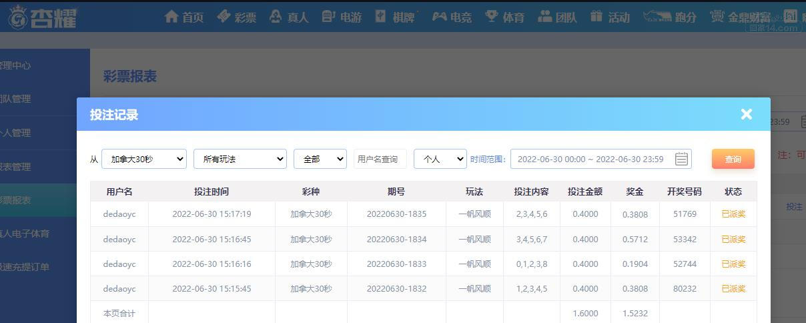Open 棋牌 in the top navigation
The image size is (806, 323).
(x=403, y=17)
